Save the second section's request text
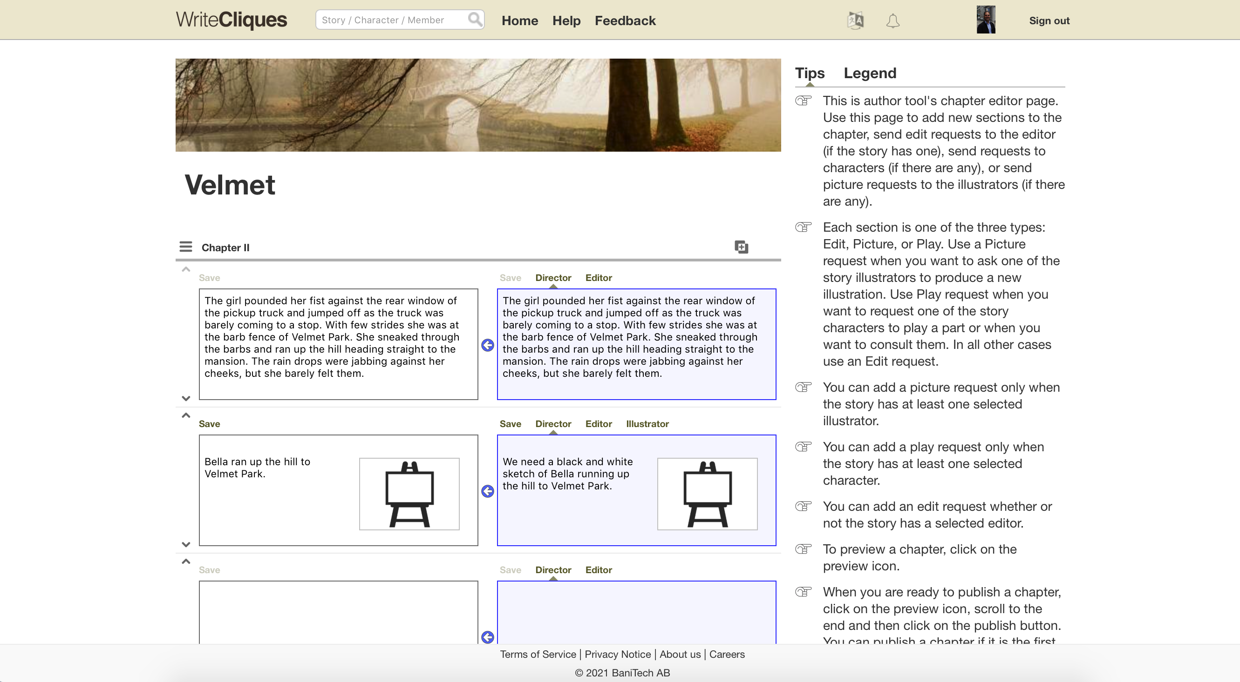This screenshot has width=1240, height=682. point(510,424)
